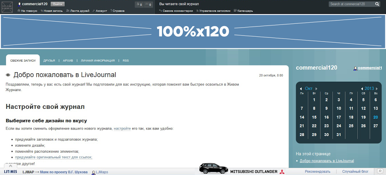The width and height of the screenshot is (386, 175).
Task: Open the Новая запись link
Action: tap(53, 11)
